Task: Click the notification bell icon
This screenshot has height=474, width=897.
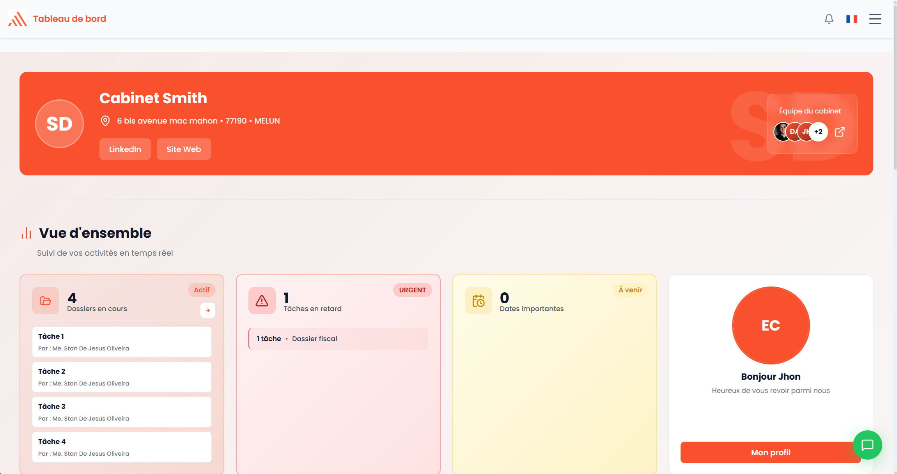Action: click(x=829, y=19)
